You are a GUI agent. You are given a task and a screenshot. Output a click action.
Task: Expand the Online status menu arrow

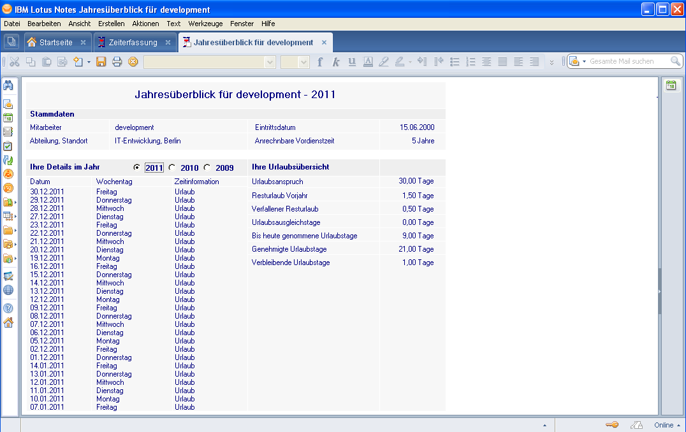(678, 425)
